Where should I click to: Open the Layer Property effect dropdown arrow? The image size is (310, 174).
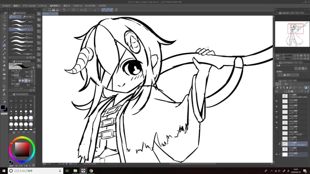point(306,69)
